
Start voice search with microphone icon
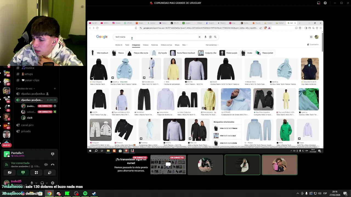(x=205, y=37)
